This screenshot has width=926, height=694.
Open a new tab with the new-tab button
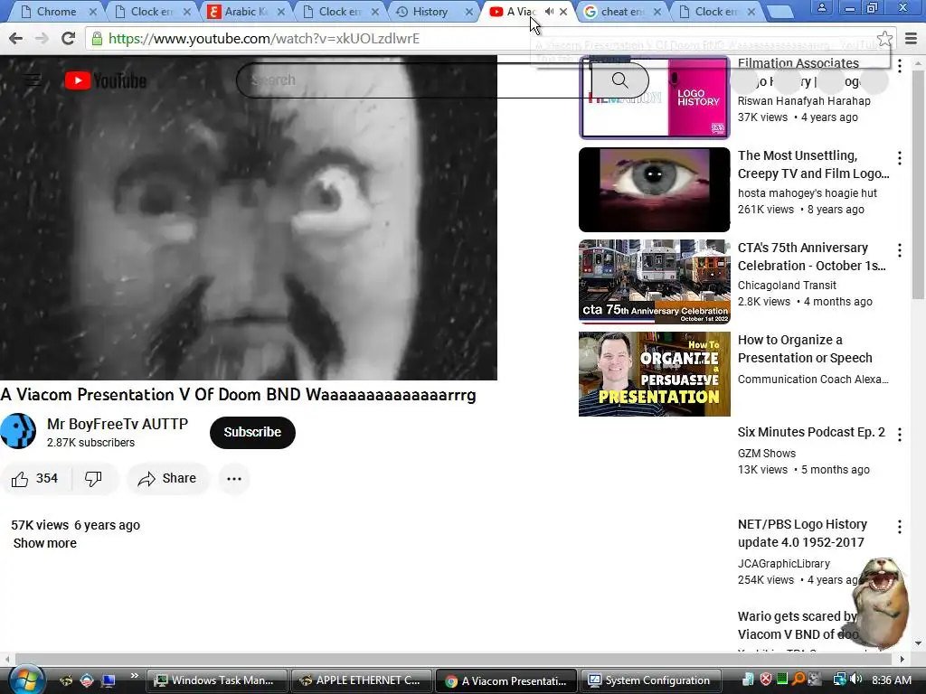click(780, 11)
